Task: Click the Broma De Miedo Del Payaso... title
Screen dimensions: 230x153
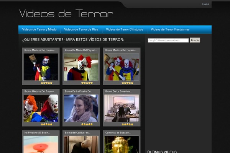Action: [81, 50]
